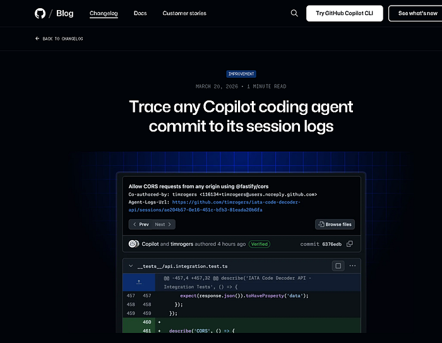Click Try GitHub Copilot CLI button
442x343 pixels.
pyautogui.click(x=345, y=13)
